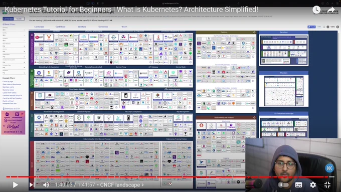This screenshot has width=341, height=192.
Task: Play the paused video
Action: coord(15,185)
